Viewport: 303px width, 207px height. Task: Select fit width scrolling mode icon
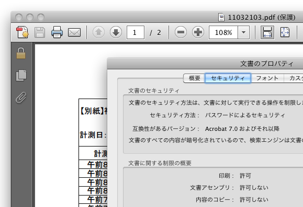[x=267, y=32]
